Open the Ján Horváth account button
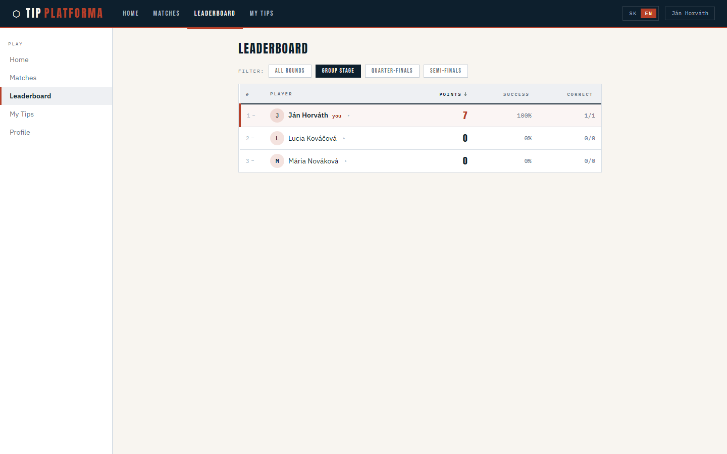The width and height of the screenshot is (727, 454). [690, 14]
